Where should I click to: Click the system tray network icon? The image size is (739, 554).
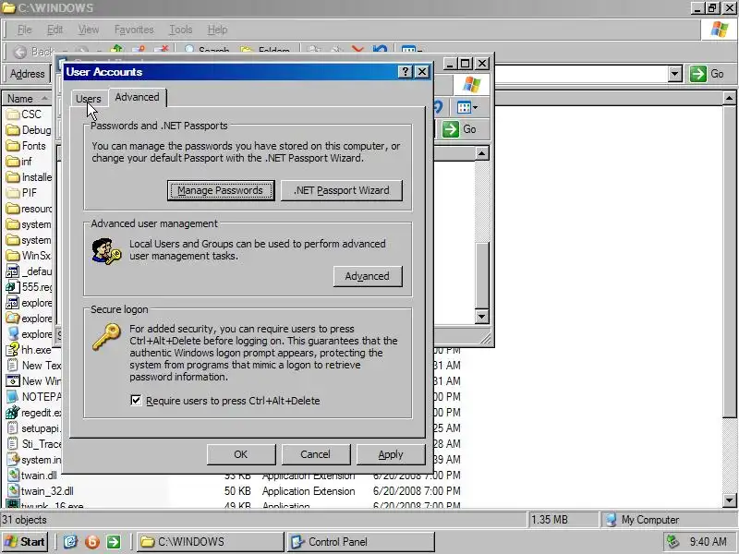pyautogui.click(x=672, y=542)
